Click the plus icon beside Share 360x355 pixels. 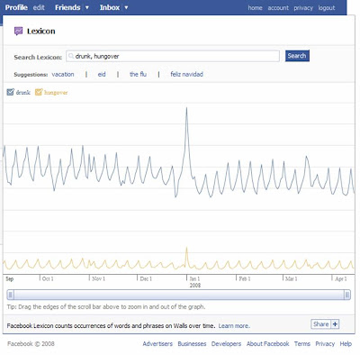[335, 324]
